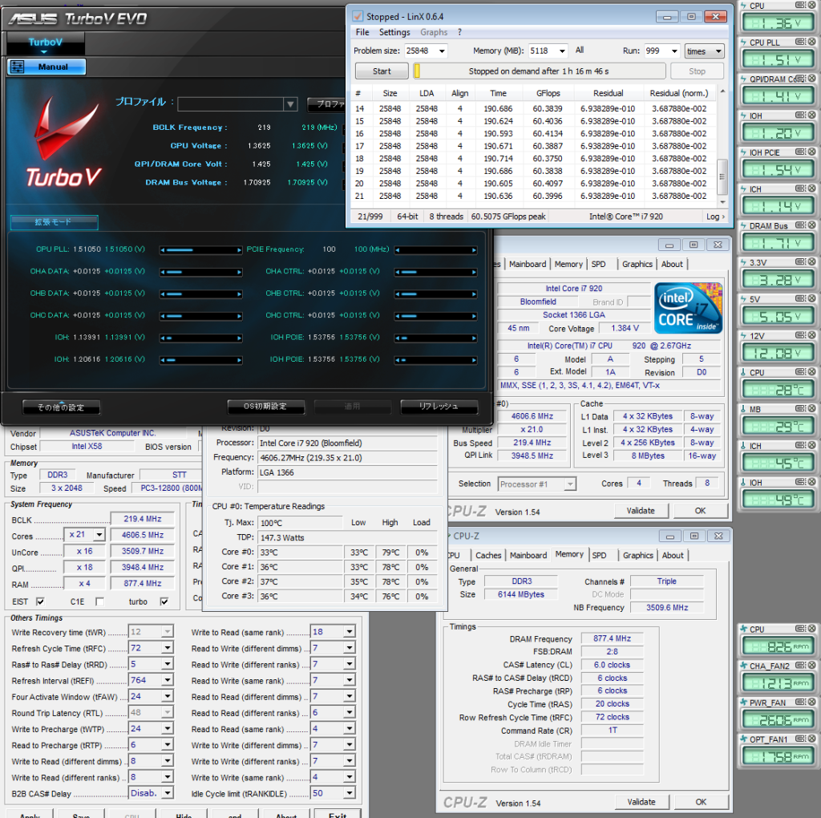Viewport: 821px width, 818px height.
Task: Click the clip icon on 12V sensor
Action: point(800,334)
